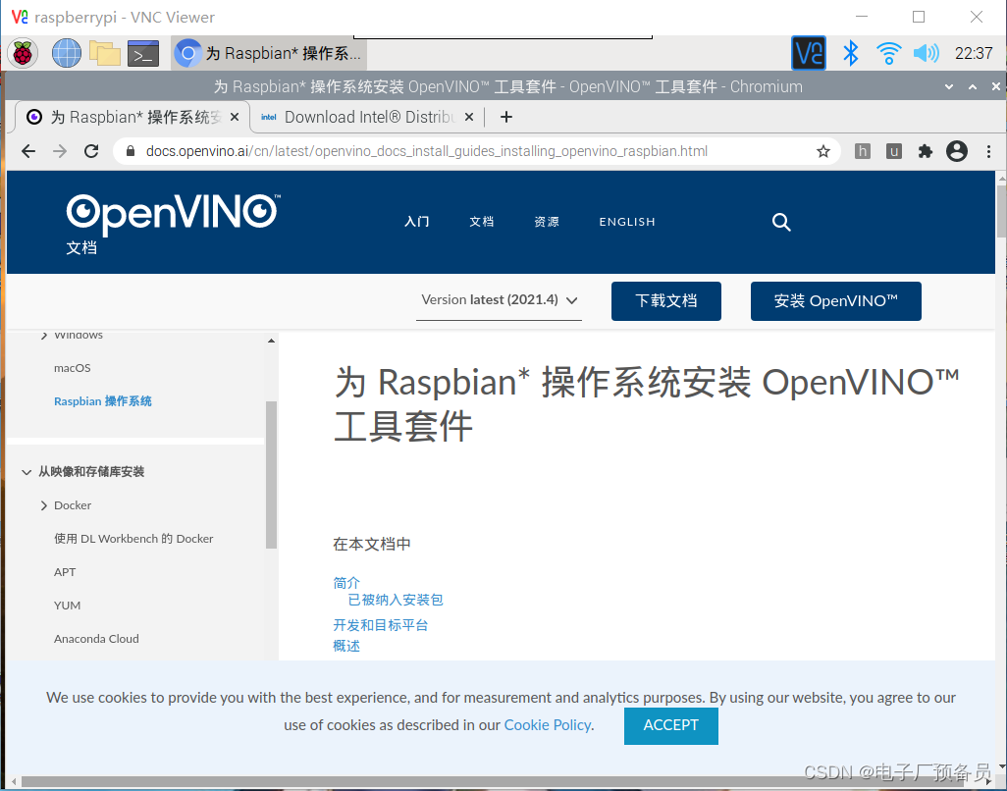
Task: Open the file manager folder icon
Action: (105, 53)
